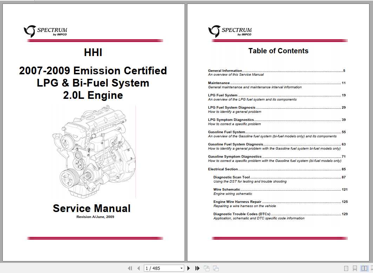Open Gasoline Fuel System contents entry

coord(277,132)
